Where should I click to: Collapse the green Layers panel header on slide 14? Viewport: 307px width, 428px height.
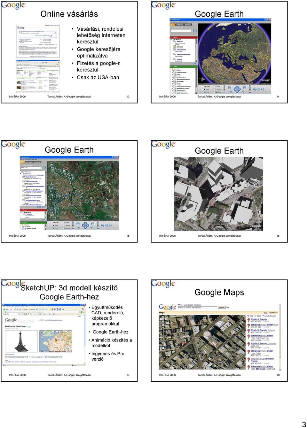tap(184, 67)
